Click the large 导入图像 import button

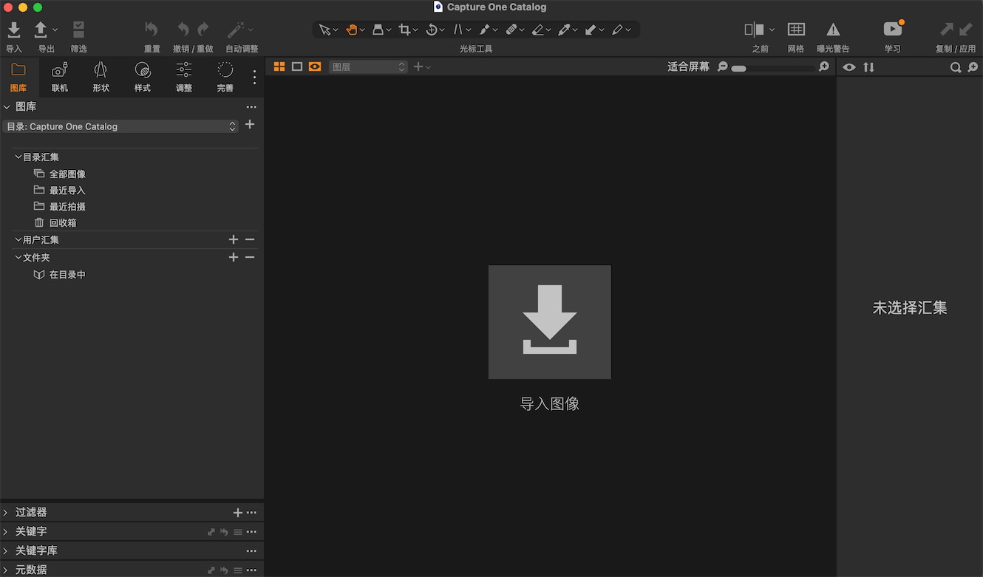point(550,322)
